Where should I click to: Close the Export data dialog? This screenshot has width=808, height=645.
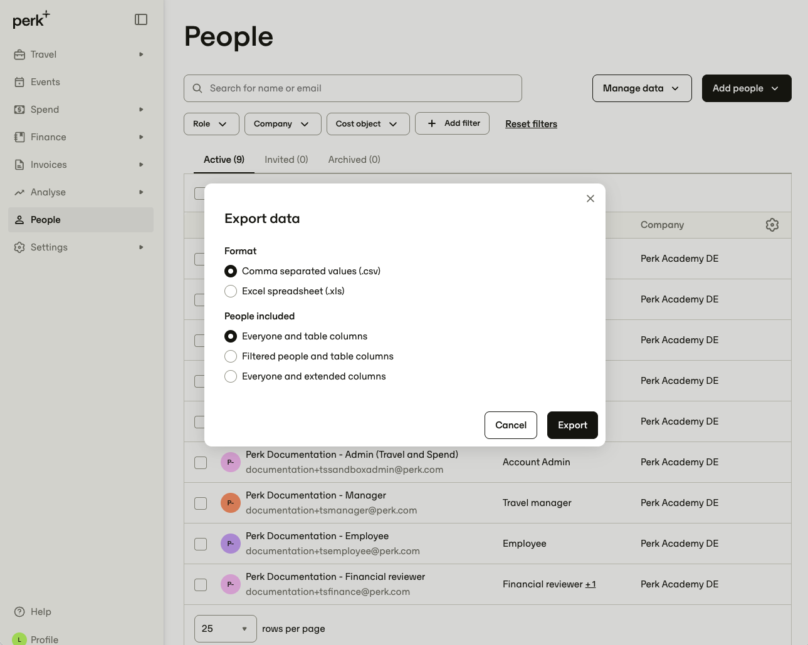[590, 199]
